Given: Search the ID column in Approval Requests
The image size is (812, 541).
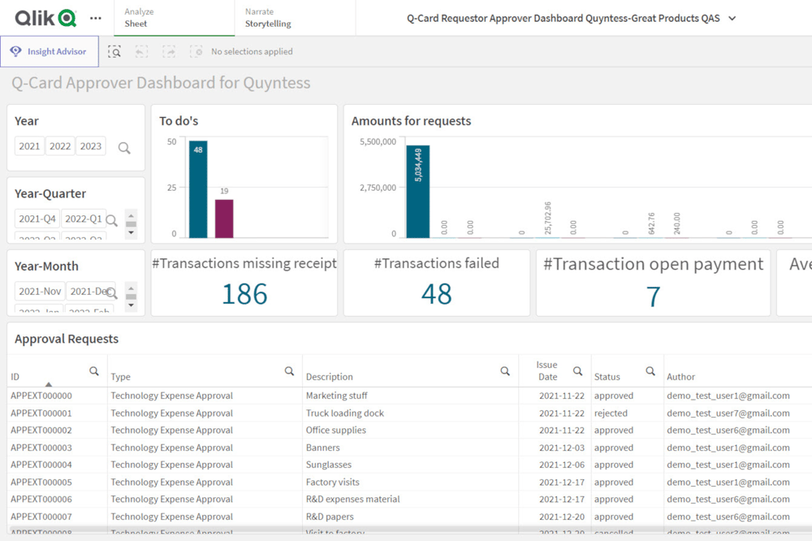Looking at the screenshot, I should (93, 371).
